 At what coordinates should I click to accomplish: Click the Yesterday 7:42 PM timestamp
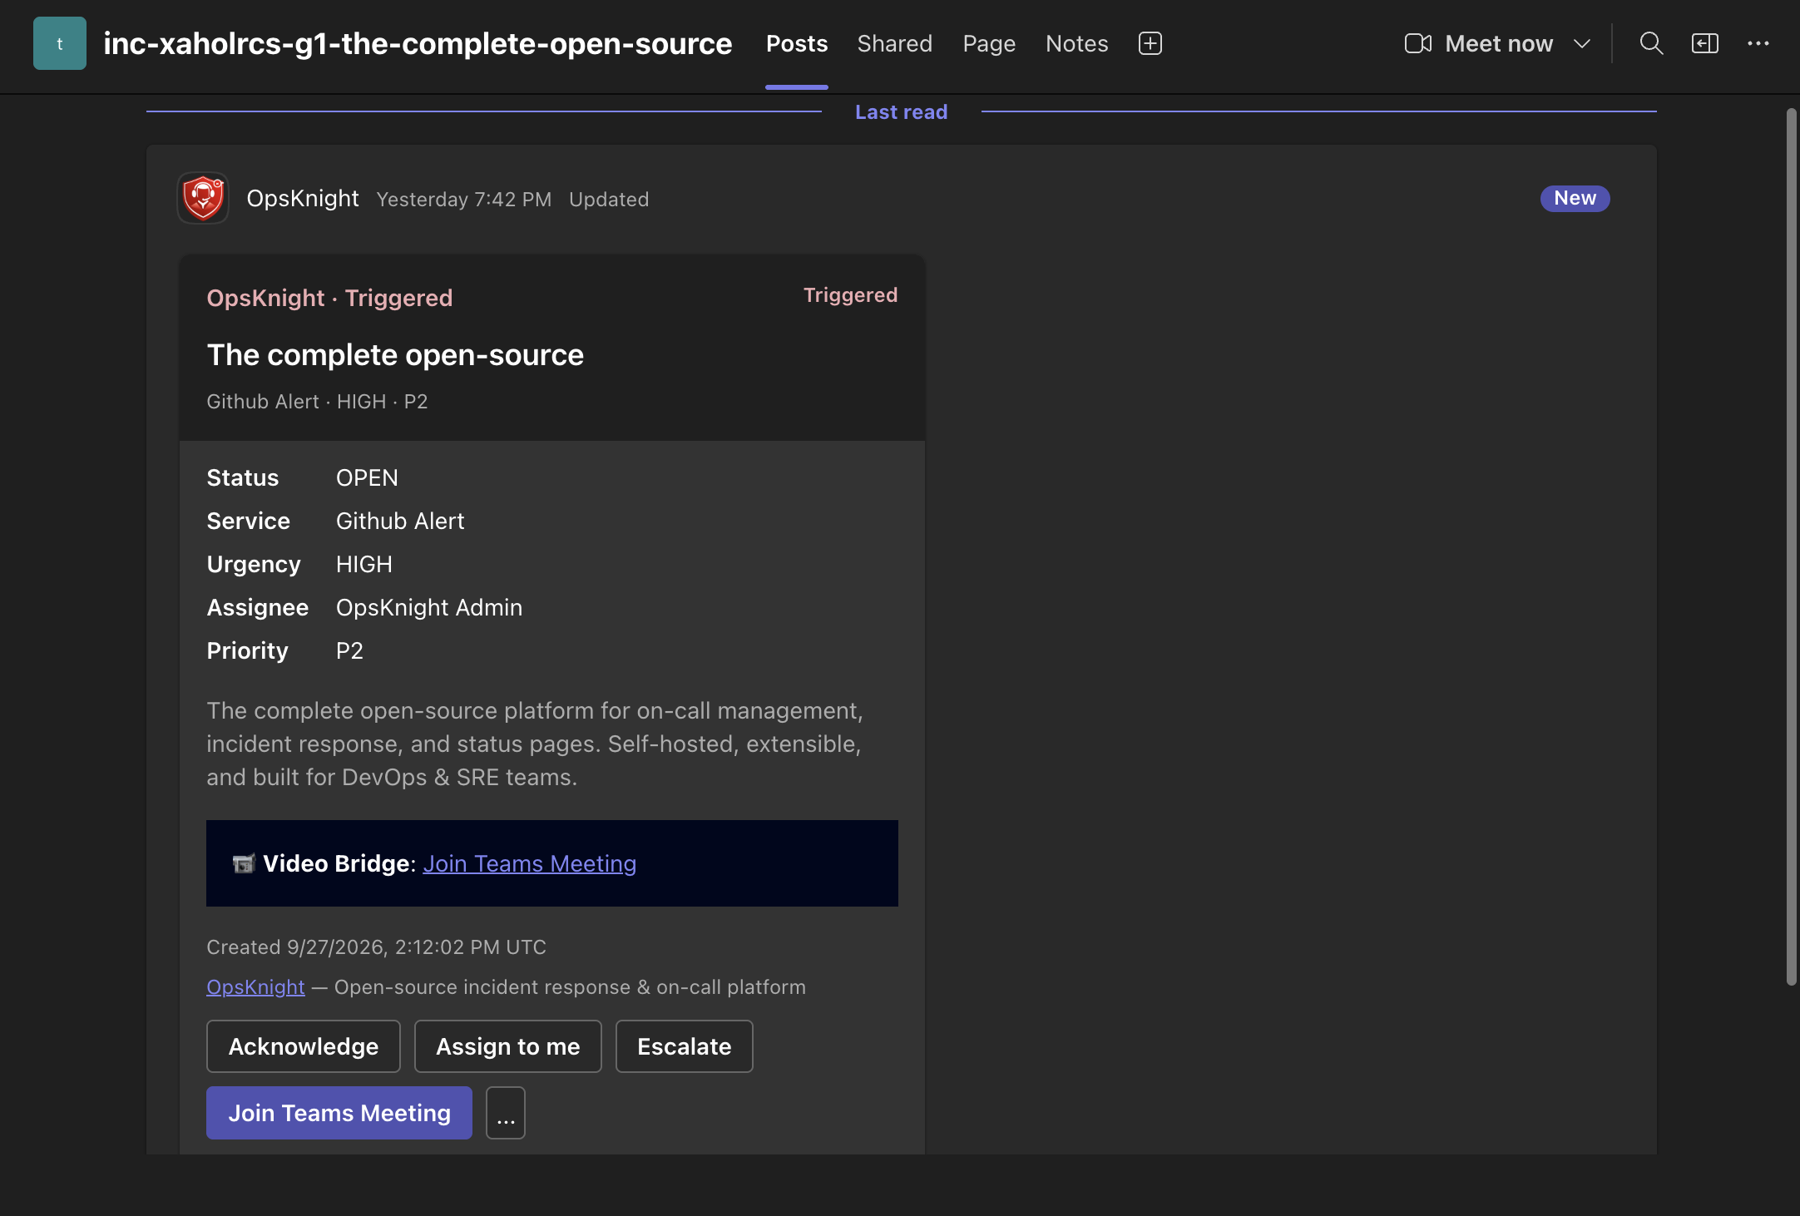[464, 200]
